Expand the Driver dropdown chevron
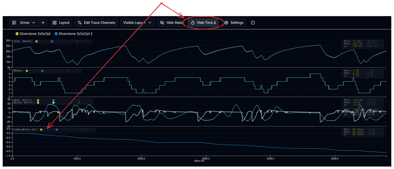This screenshot has height=169, width=394. click(x=34, y=23)
